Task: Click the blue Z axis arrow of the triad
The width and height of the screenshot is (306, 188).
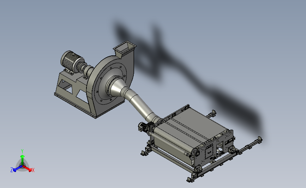Action: [17, 169]
